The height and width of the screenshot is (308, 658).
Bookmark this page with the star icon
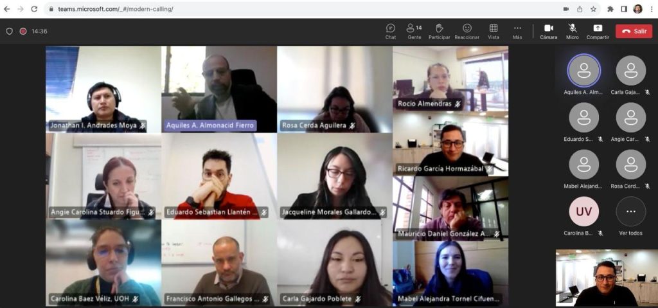coord(593,9)
